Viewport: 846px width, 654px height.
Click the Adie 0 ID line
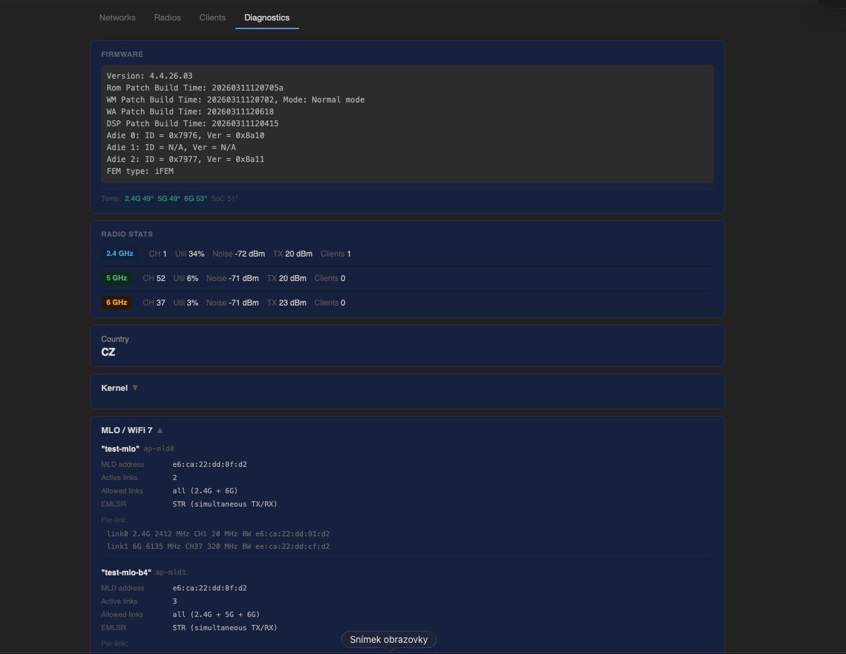point(185,136)
